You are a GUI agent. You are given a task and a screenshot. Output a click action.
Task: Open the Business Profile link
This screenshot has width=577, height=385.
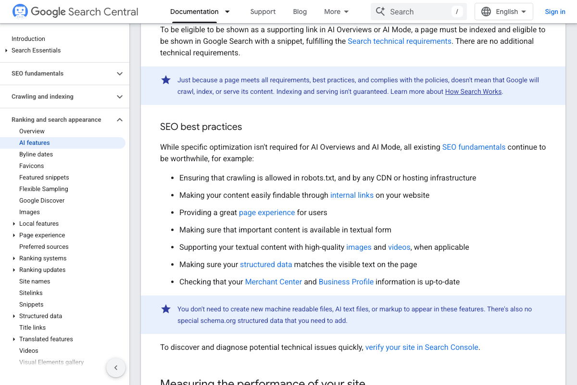point(346,282)
